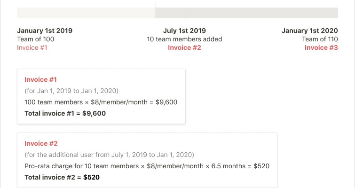The width and height of the screenshot is (355, 188).
Task: Click 'Total invoice #2 = $520' line
Action: [62, 177]
